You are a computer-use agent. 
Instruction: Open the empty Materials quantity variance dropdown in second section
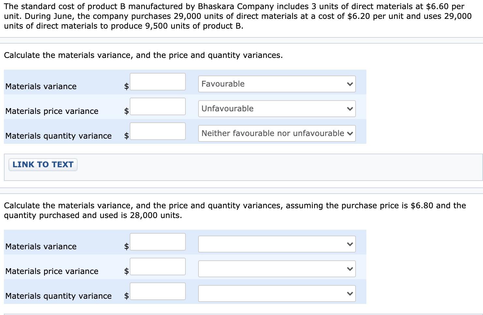click(x=277, y=294)
